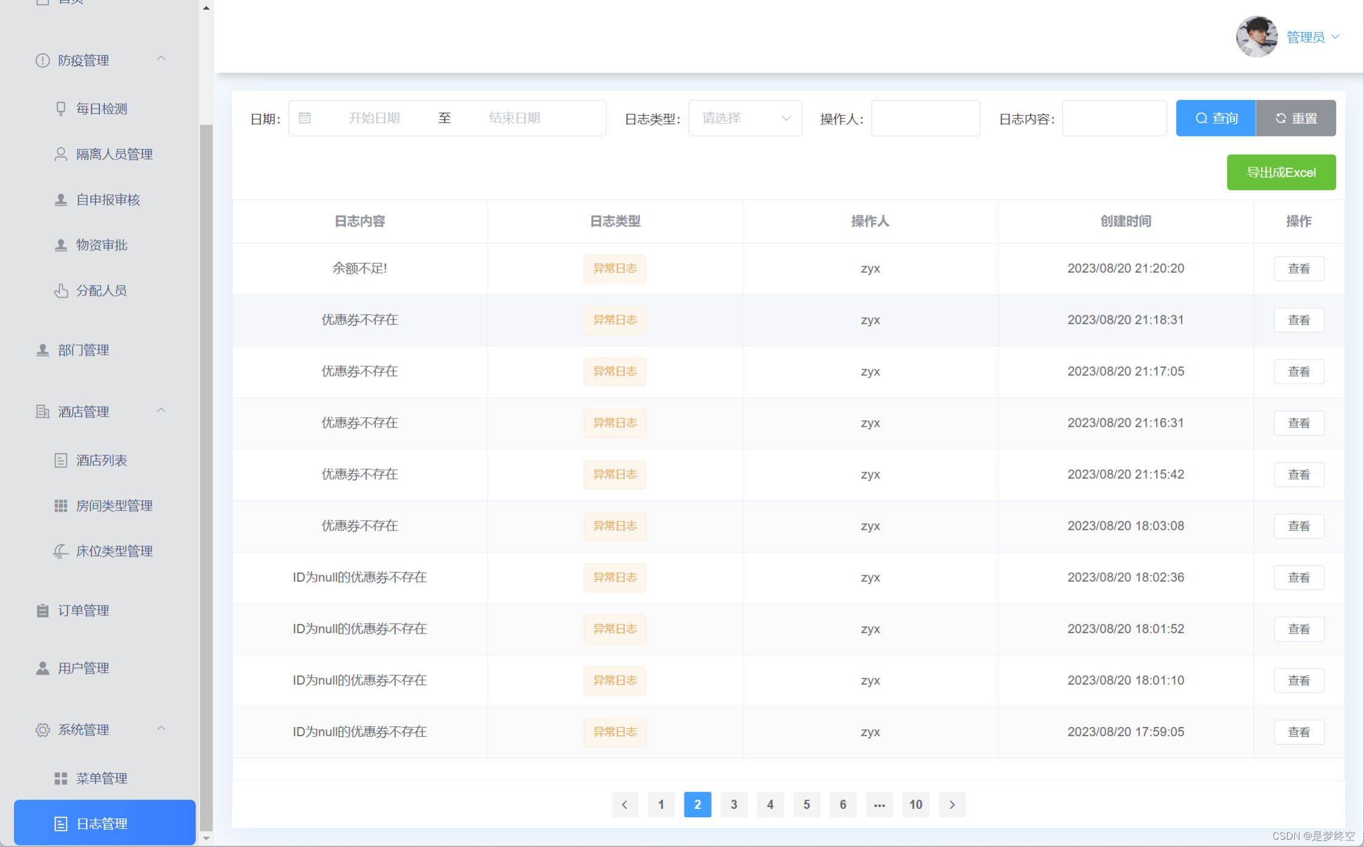Collapse the 系统管理 menu chevron
The width and height of the screenshot is (1364, 847).
coord(161,728)
